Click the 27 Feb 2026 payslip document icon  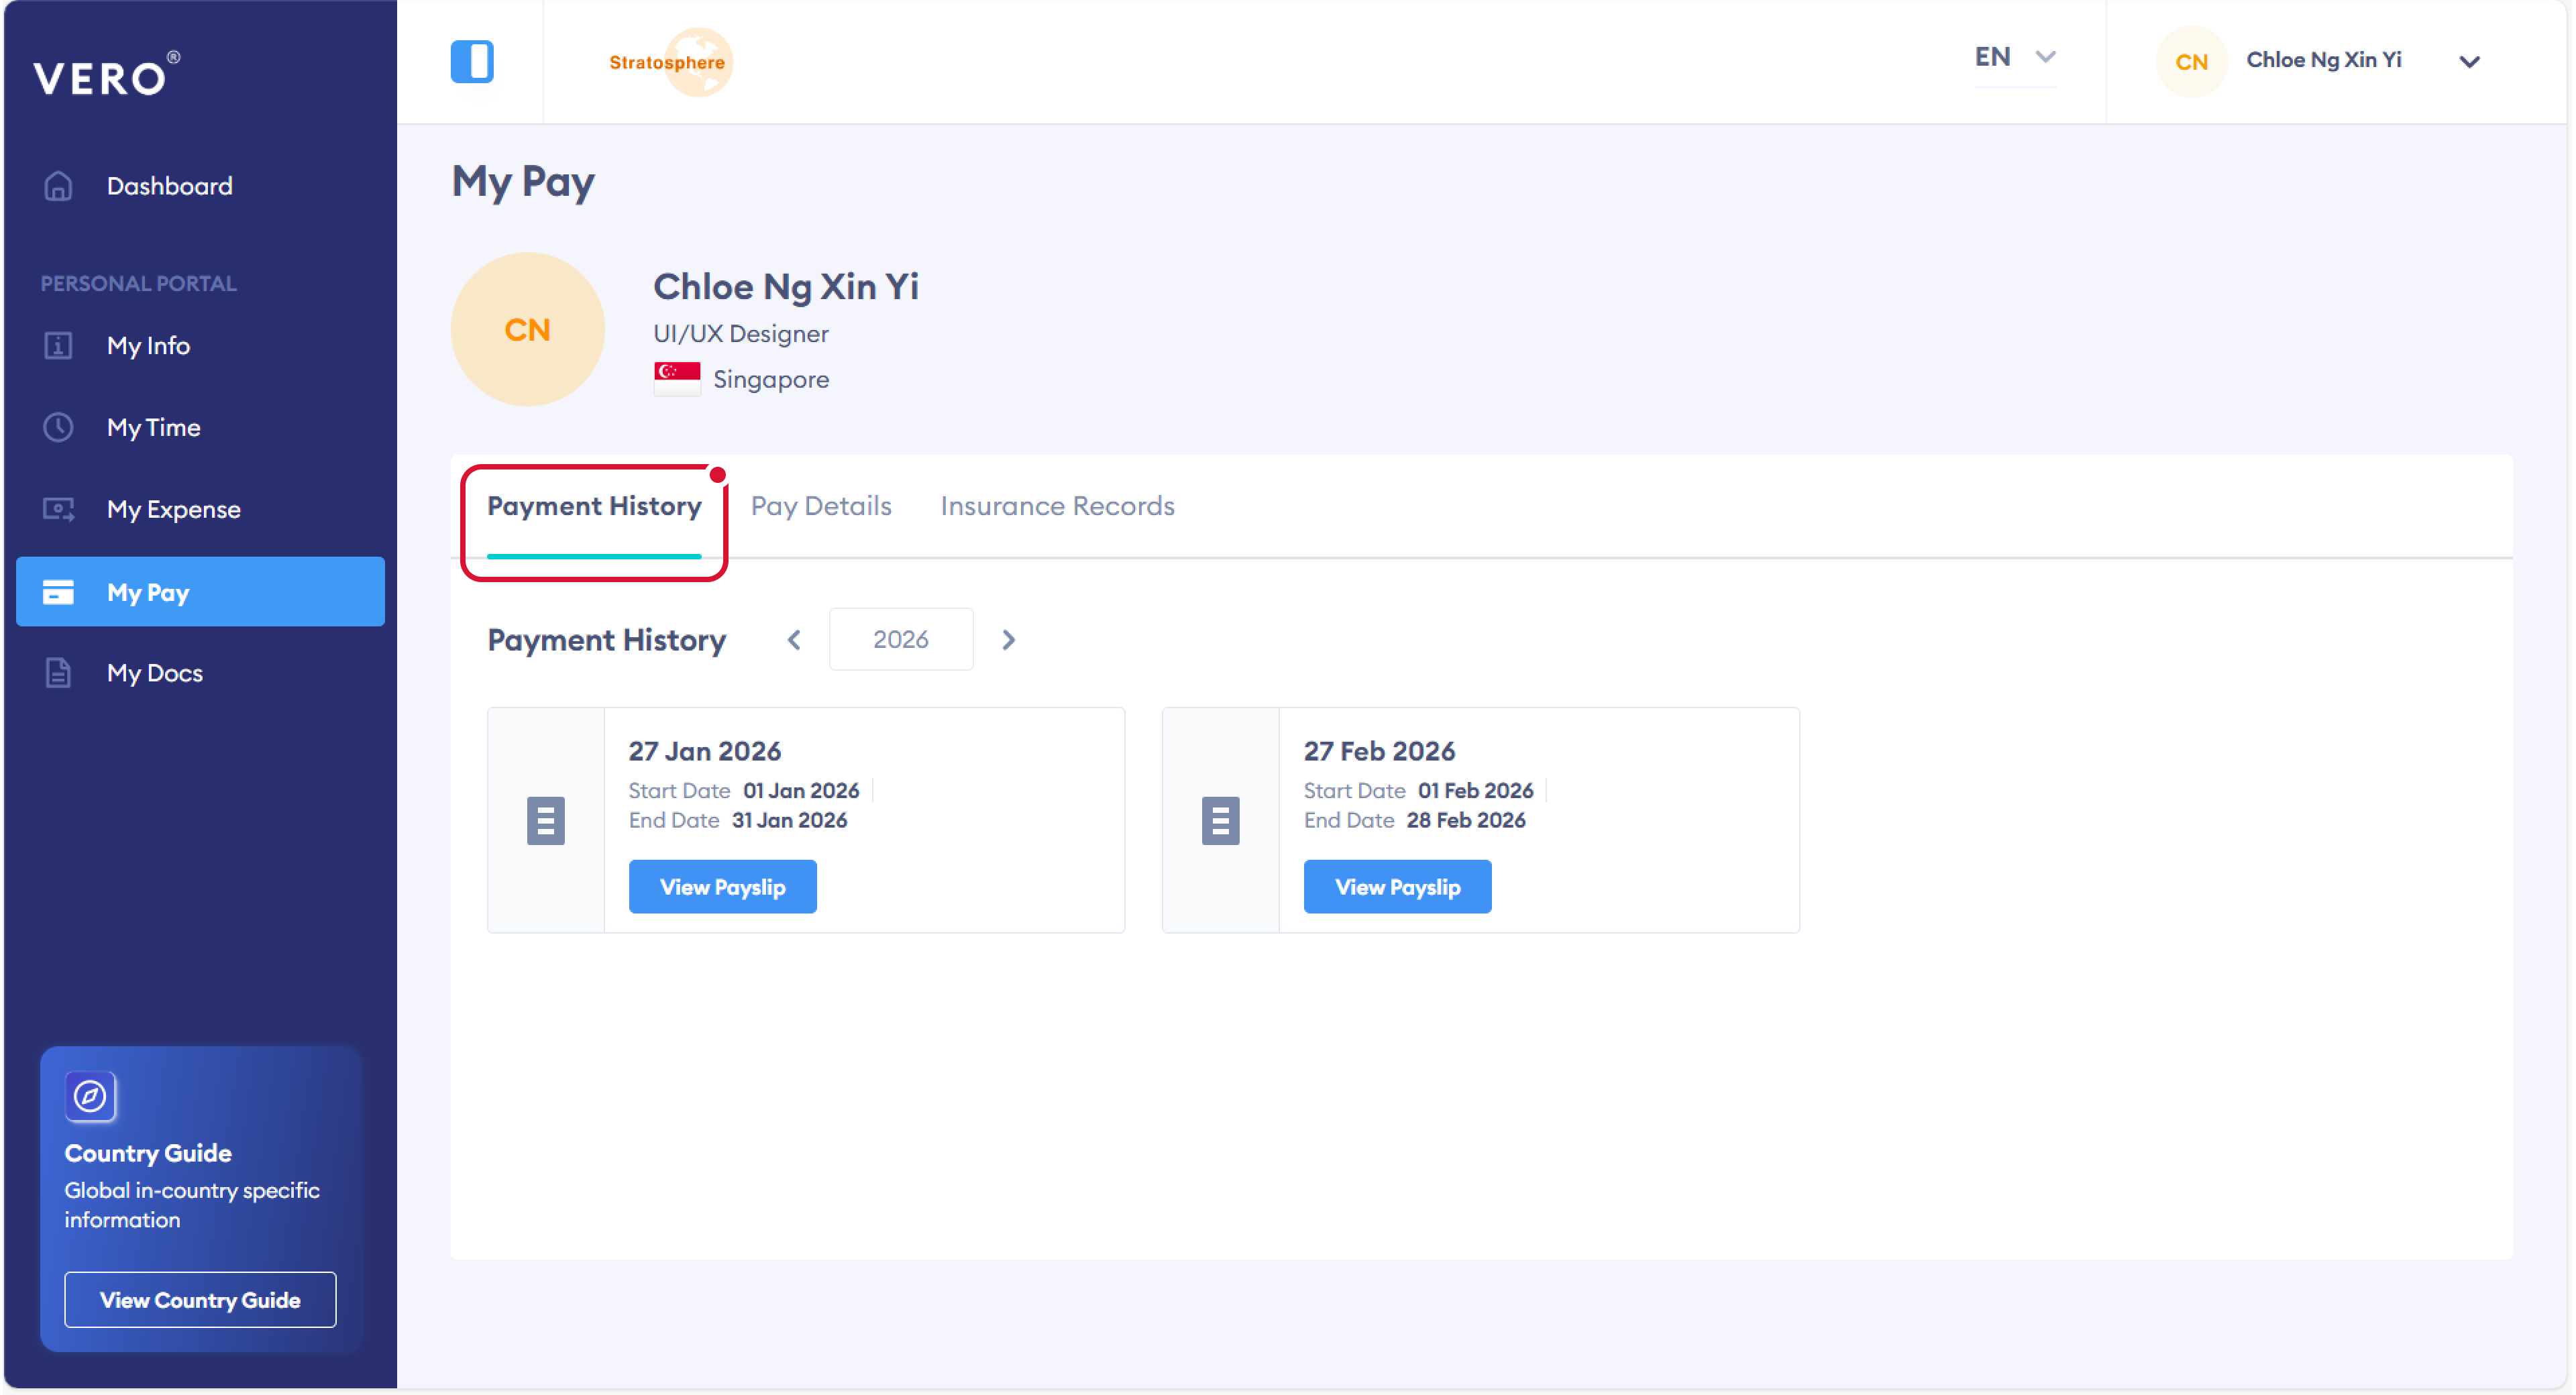click(1220, 821)
